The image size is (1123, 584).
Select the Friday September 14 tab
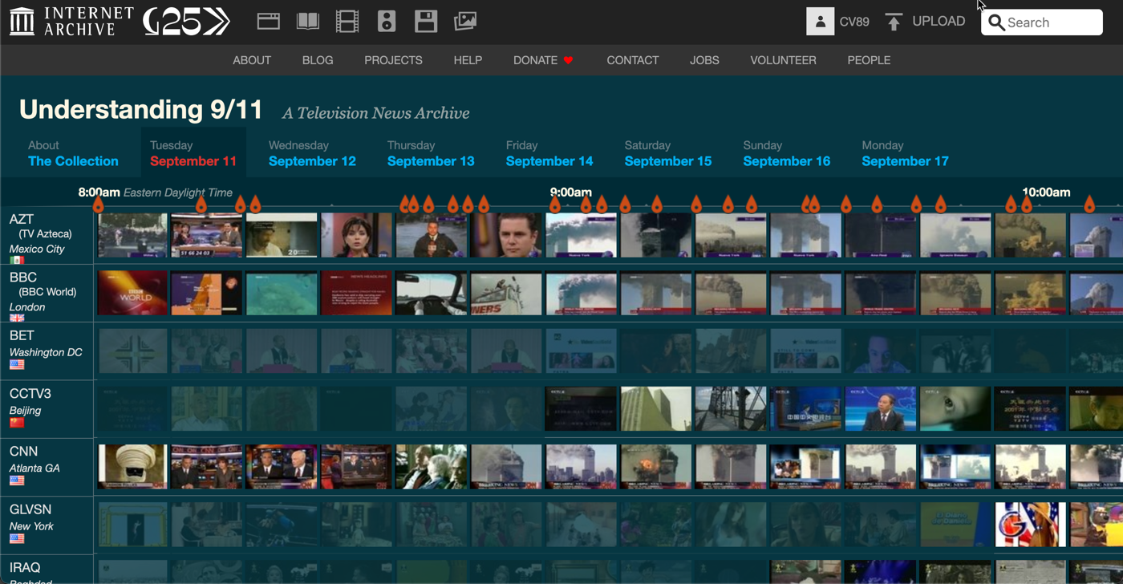point(549,153)
